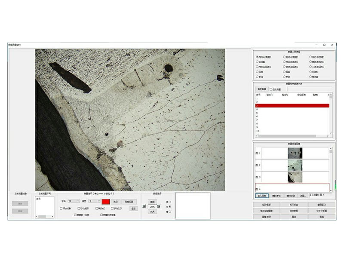Click the 清空数据 clear data button

pos(262,89)
